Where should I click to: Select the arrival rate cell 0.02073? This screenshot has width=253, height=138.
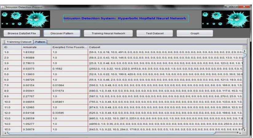click(x=37, y=69)
